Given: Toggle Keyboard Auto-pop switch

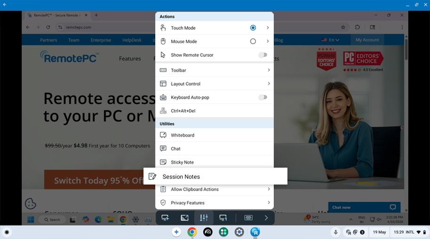Looking at the screenshot, I should (263, 97).
